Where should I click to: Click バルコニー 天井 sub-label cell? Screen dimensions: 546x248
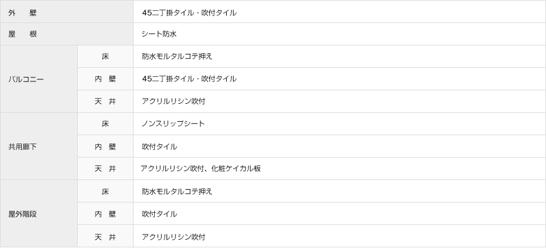click(105, 101)
